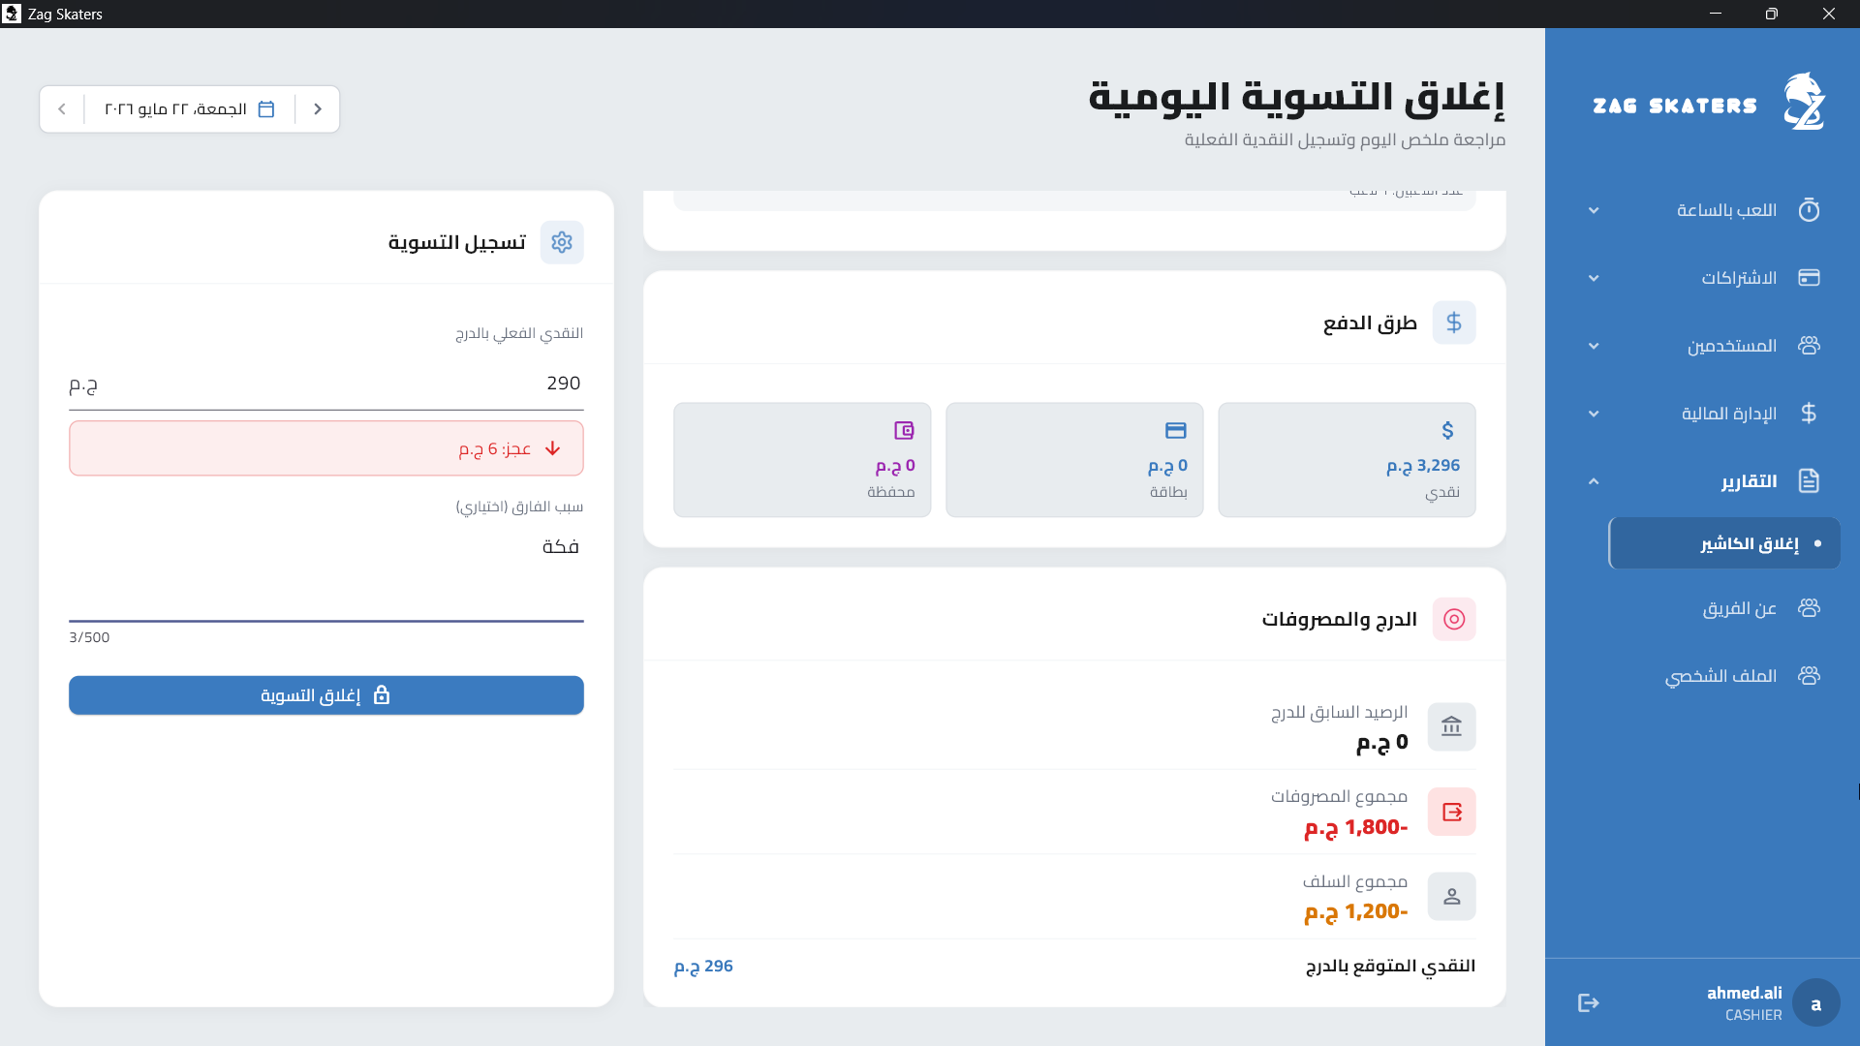Screen dimensions: 1860x1046
Task: Click the إغلاق التسوية button
Action: (x=326, y=695)
